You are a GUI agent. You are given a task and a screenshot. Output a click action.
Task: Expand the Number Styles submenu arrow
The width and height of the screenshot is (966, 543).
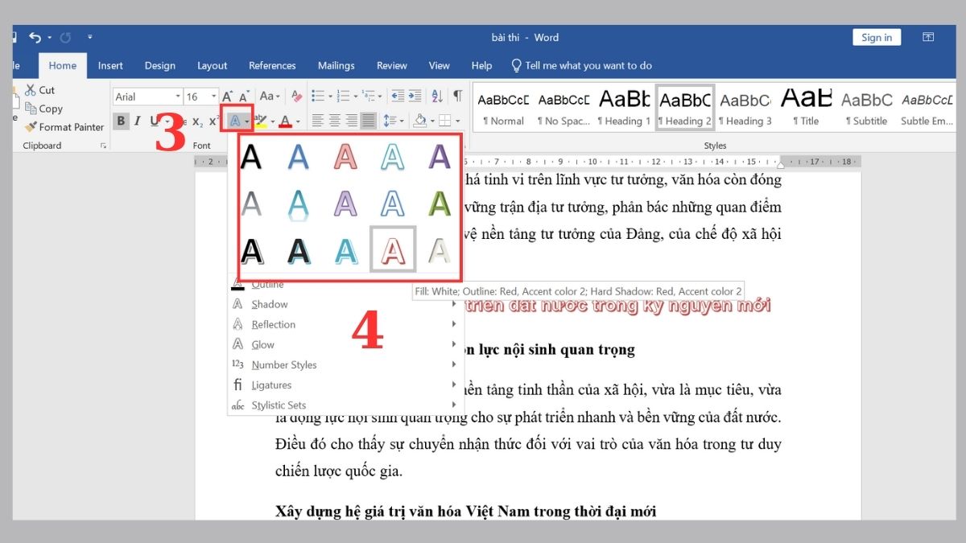point(454,364)
